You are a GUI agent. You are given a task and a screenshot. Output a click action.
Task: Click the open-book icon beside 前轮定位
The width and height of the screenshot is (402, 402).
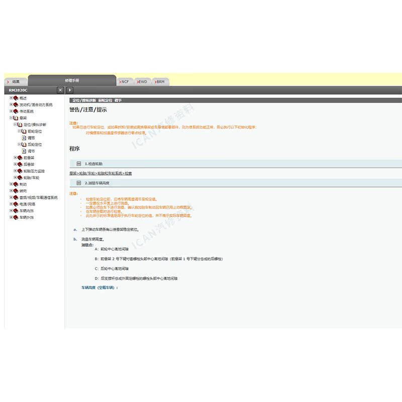point(24,131)
